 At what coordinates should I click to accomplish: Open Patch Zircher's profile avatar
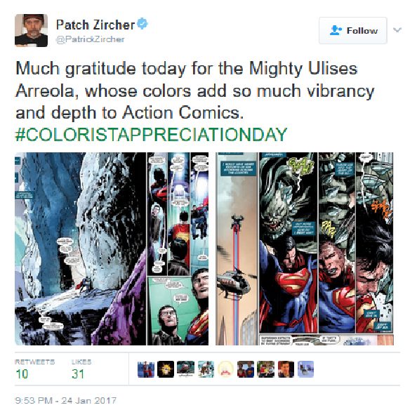pos(32,30)
